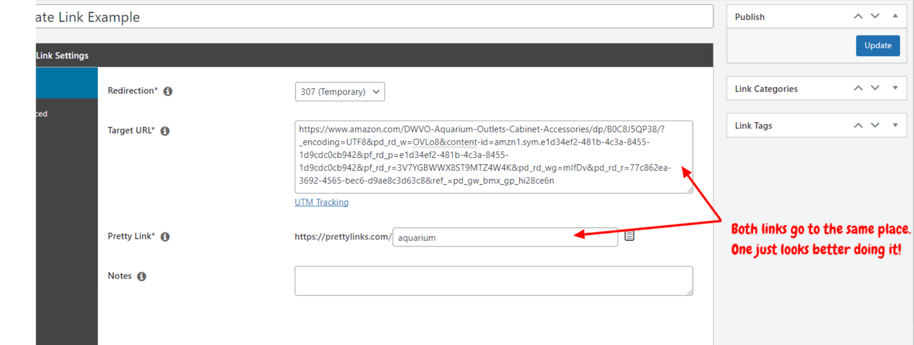This screenshot has width=914, height=345.
Task: Copy pretty link using clipboard icon
Action: click(630, 236)
